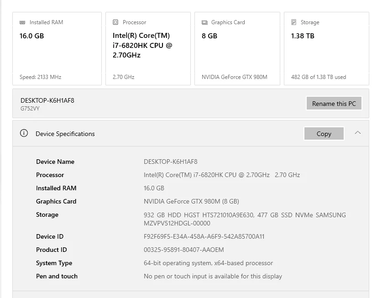377x298 pixels.
Task: Select the Graphics Card 8 GB card
Action: click(x=237, y=48)
